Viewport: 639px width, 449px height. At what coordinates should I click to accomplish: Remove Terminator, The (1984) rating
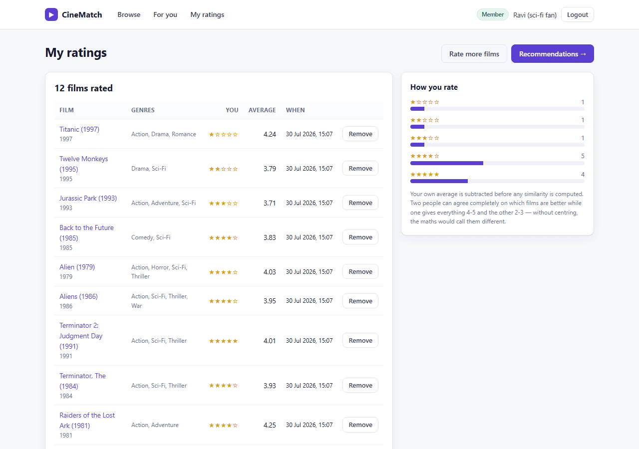point(360,385)
